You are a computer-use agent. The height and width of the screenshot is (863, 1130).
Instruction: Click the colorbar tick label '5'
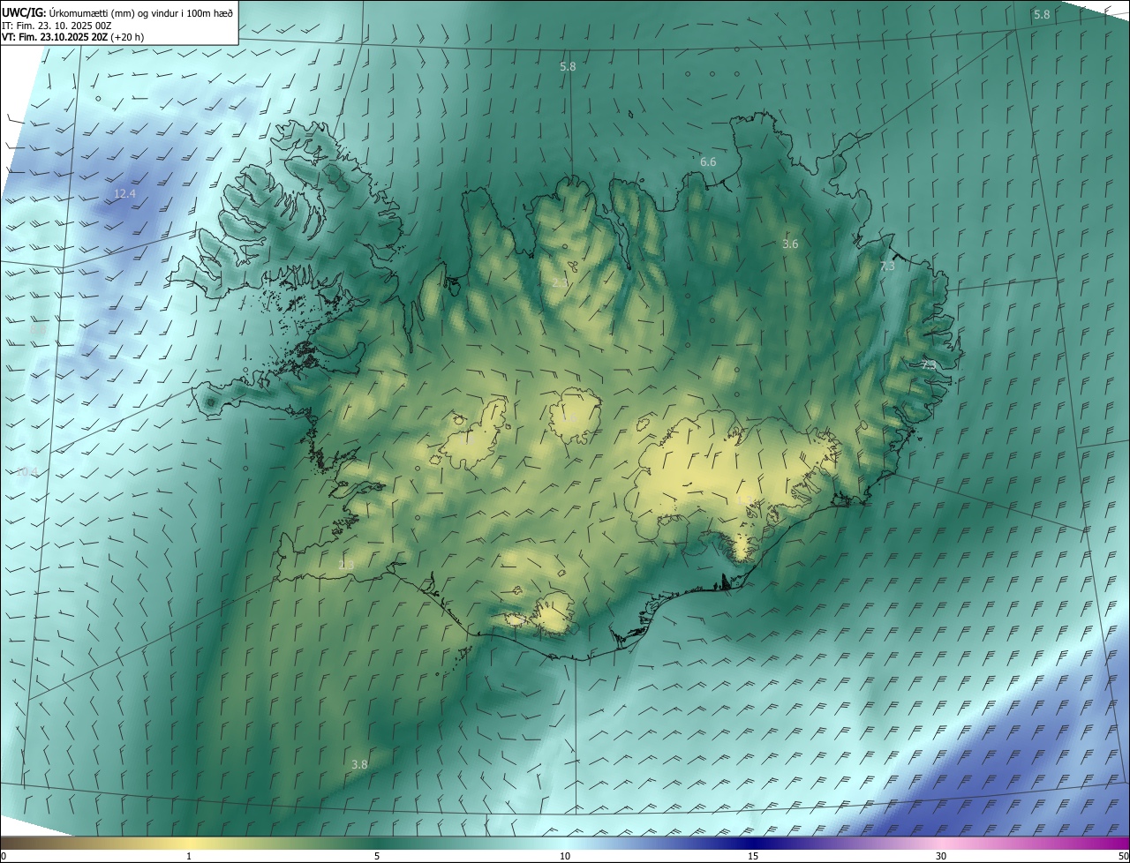[377, 856]
